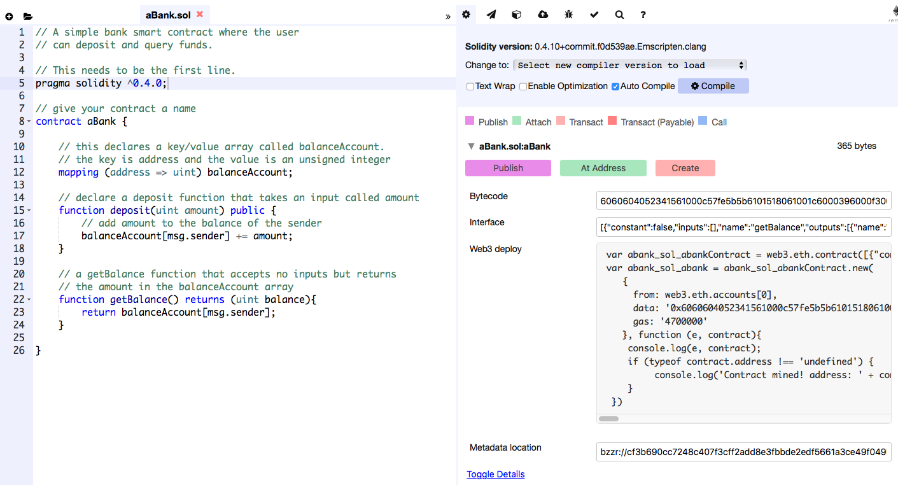The image size is (898, 485).
Task: Select the Bytecode field
Action: (744, 201)
